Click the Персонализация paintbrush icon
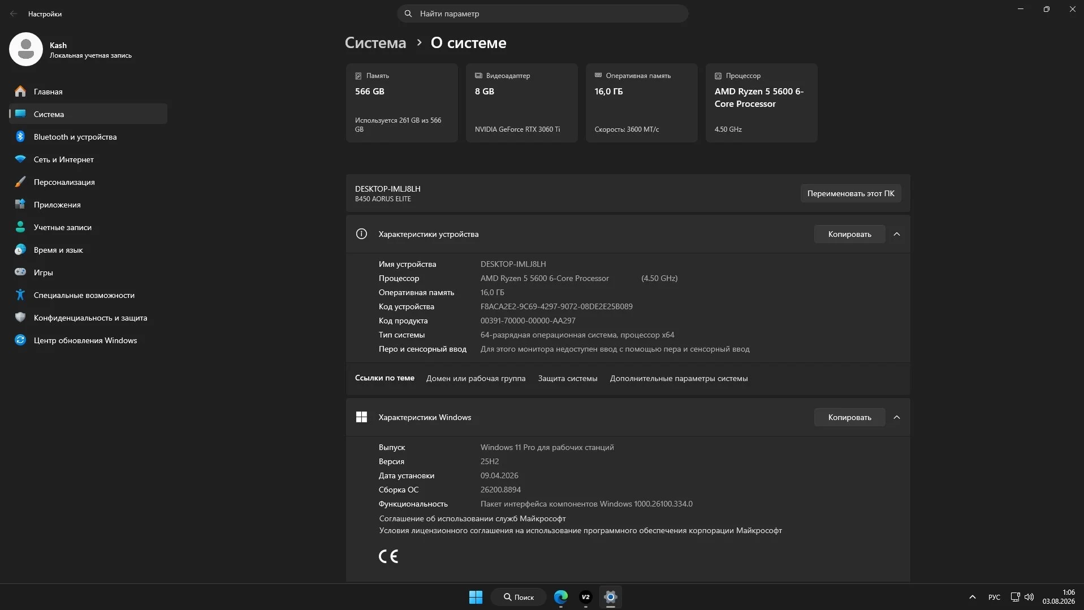 tap(20, 181)
